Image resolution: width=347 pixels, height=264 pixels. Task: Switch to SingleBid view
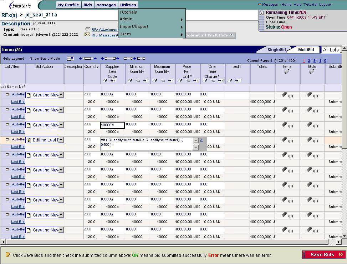(x=276, y=50)
